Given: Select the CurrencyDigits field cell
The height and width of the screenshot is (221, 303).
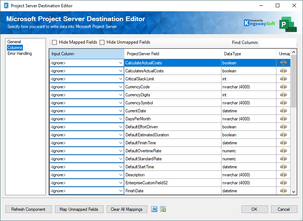Looking at the screenshot, I should coord(173,95).
